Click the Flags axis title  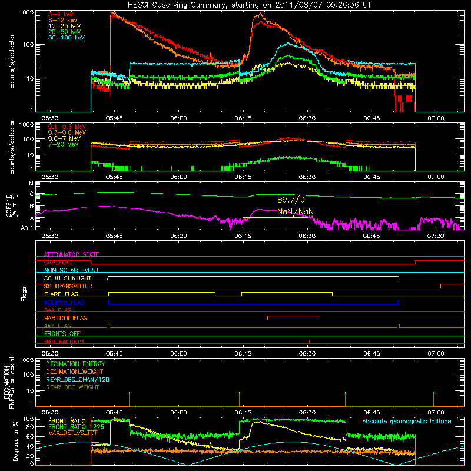tap(24, 294)
